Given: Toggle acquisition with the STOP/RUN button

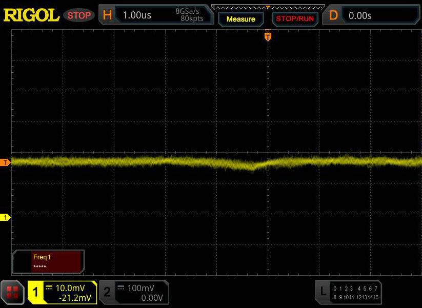Looking at the screenshot, I should [294, 19].
